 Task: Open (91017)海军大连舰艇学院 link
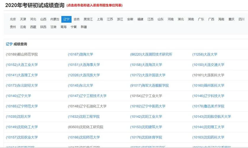149,86
